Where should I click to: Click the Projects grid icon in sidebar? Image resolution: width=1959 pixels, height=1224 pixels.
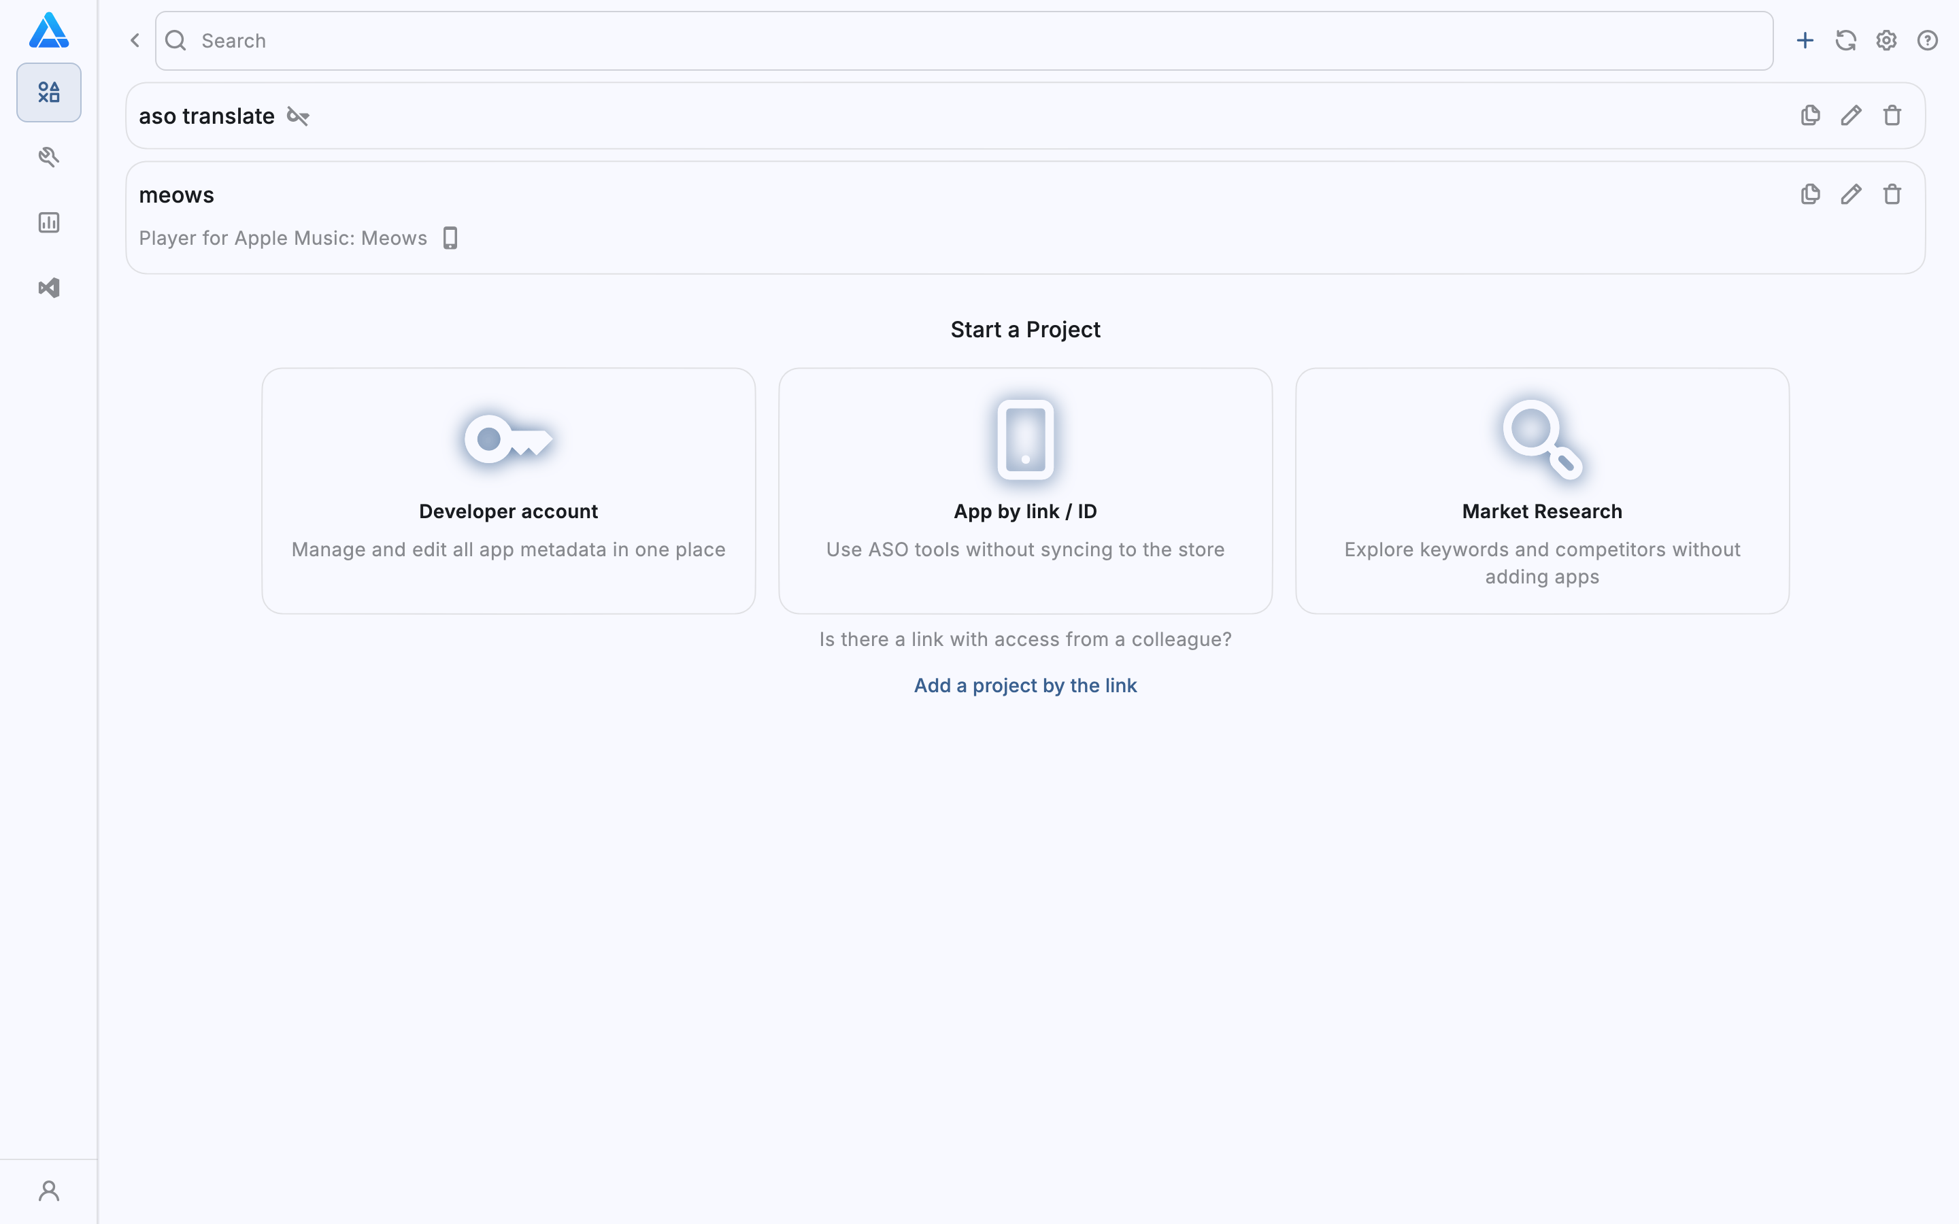48,92
